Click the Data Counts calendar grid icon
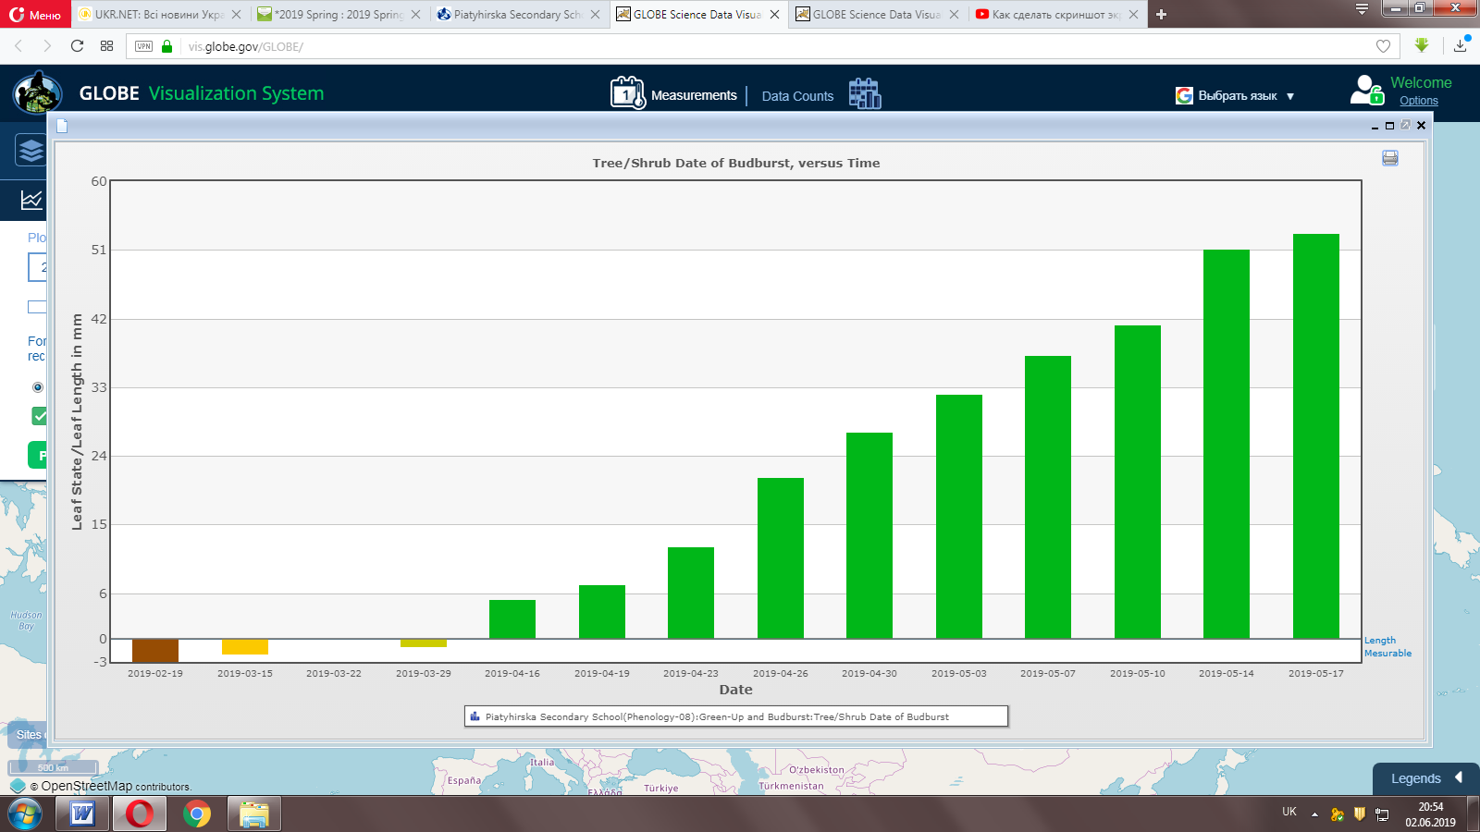The height and width of the screenshot is (832, 1480). tap(864, 93)
